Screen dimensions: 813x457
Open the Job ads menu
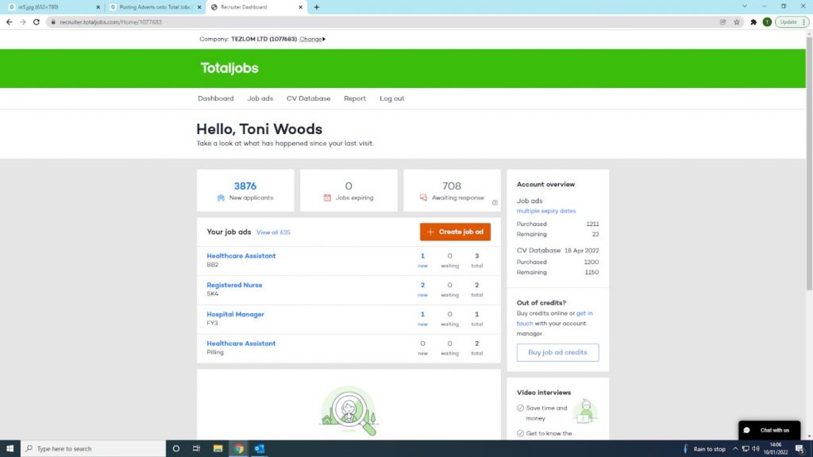[x=260, y=98]
